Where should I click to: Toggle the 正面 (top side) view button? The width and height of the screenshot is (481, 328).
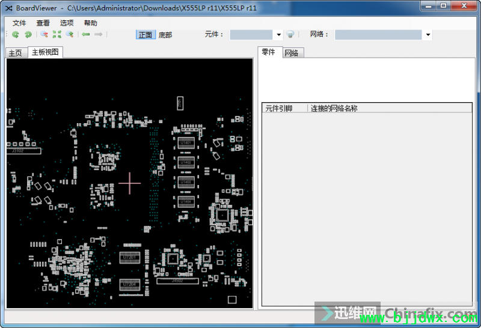pos(146,35)
